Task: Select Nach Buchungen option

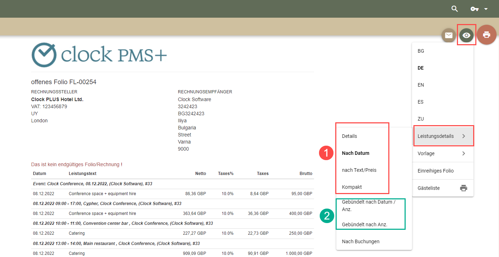Action: tap(374, 241)
